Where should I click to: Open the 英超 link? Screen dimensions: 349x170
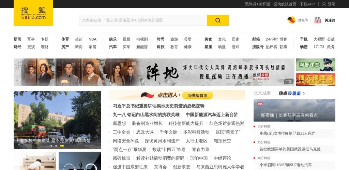coord(79,39)
